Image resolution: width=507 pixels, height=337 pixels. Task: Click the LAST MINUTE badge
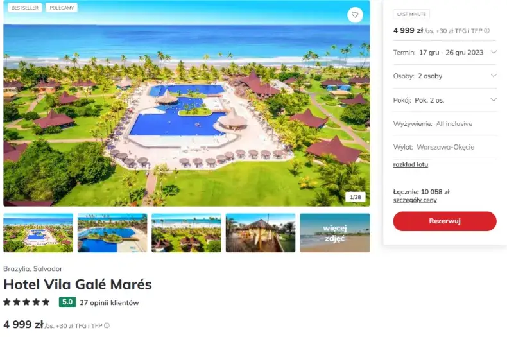tap(411, 14)
